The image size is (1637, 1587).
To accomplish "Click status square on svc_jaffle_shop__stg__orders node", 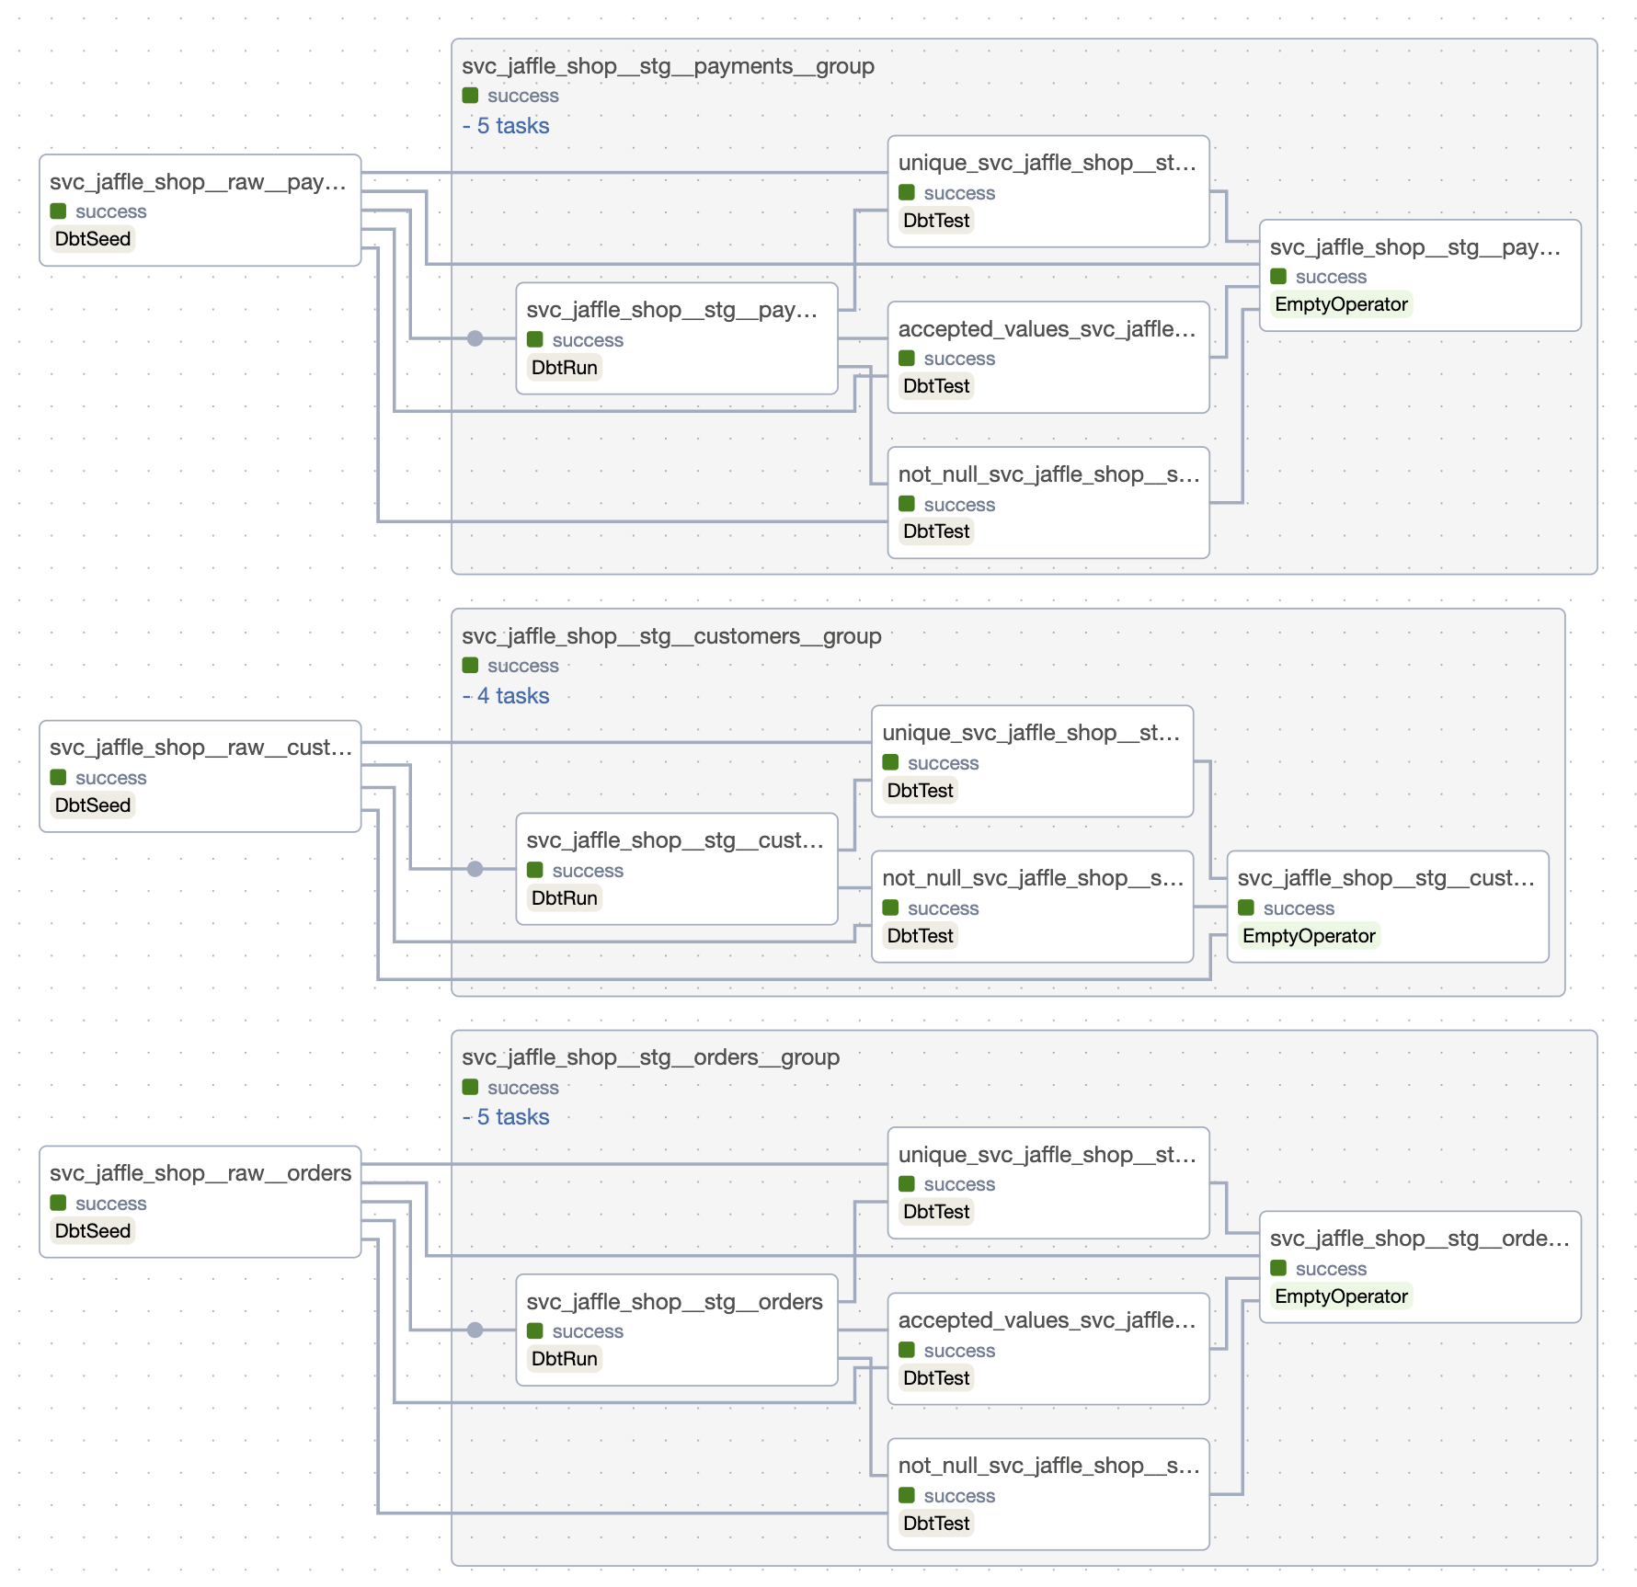I will (534, 1331).
